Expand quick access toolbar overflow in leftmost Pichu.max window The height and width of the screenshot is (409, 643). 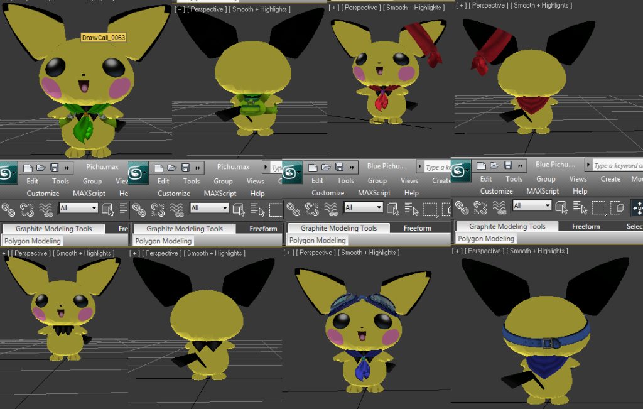(x=66, y=168)
